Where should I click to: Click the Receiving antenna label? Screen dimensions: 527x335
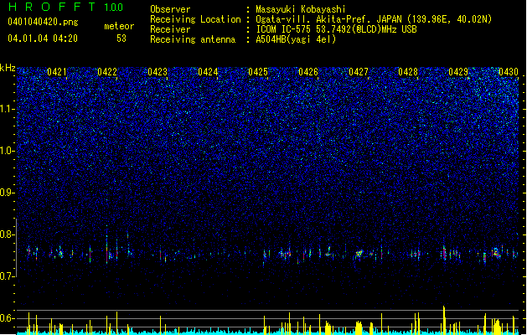[193, 39]
